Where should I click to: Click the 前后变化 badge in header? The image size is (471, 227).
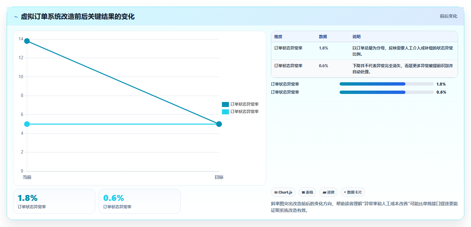coord(448,16)
